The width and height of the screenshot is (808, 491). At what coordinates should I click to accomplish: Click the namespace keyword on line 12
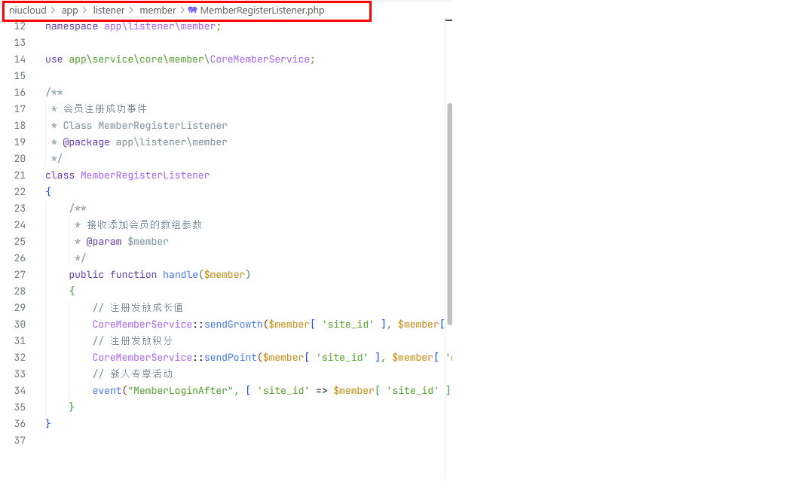point(71,26)
